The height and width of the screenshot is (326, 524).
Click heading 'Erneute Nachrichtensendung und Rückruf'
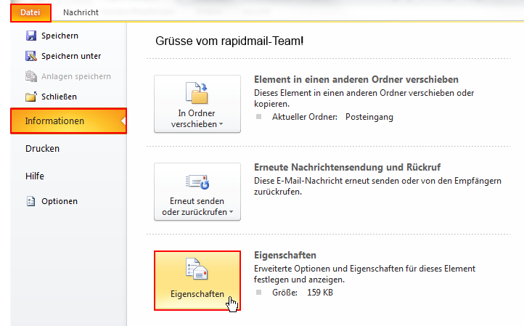[347, 167]
